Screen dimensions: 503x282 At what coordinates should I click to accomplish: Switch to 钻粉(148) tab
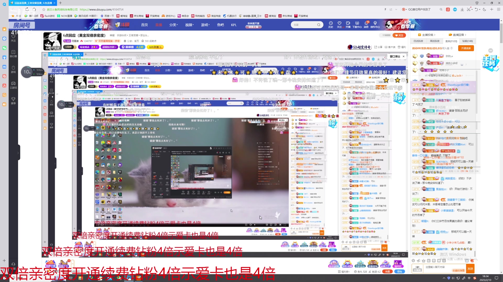pos(468,41)
